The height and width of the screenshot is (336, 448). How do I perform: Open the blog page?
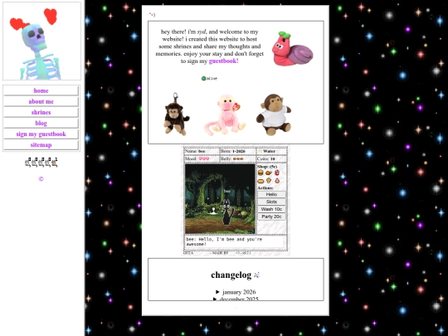click(41, 123)
